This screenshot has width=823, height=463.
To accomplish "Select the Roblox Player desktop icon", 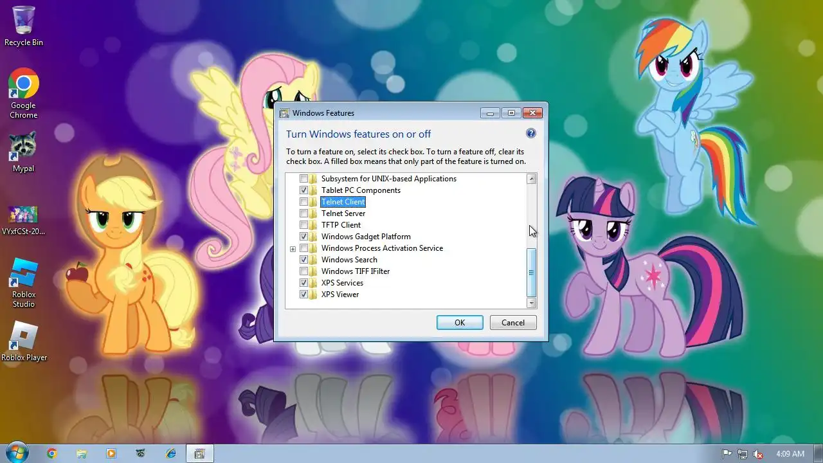I will (x=24, y=341).
